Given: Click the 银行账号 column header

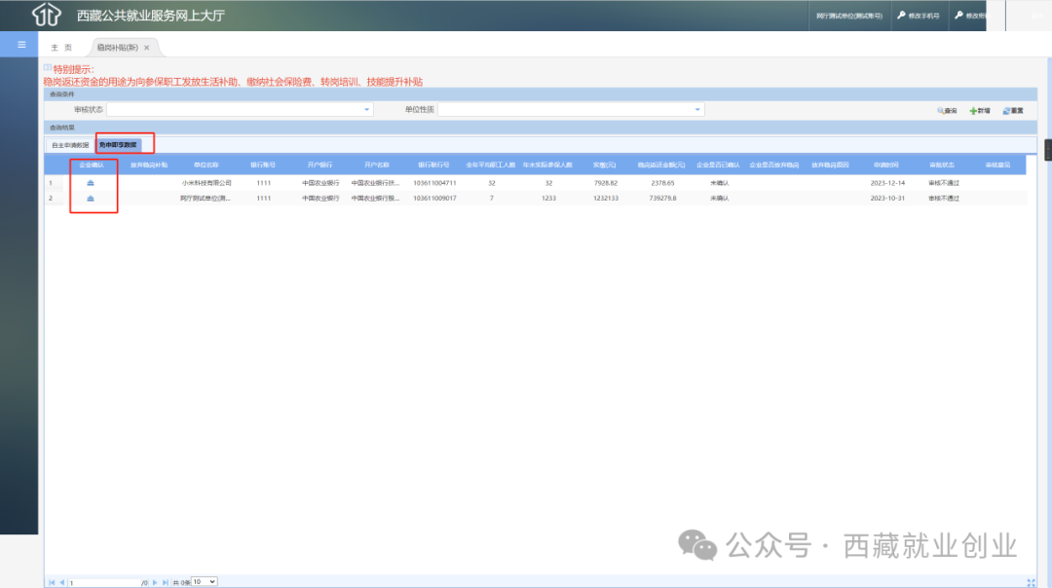Looking at the screenshot, I should pyautogui.click(x=263, y=165).
